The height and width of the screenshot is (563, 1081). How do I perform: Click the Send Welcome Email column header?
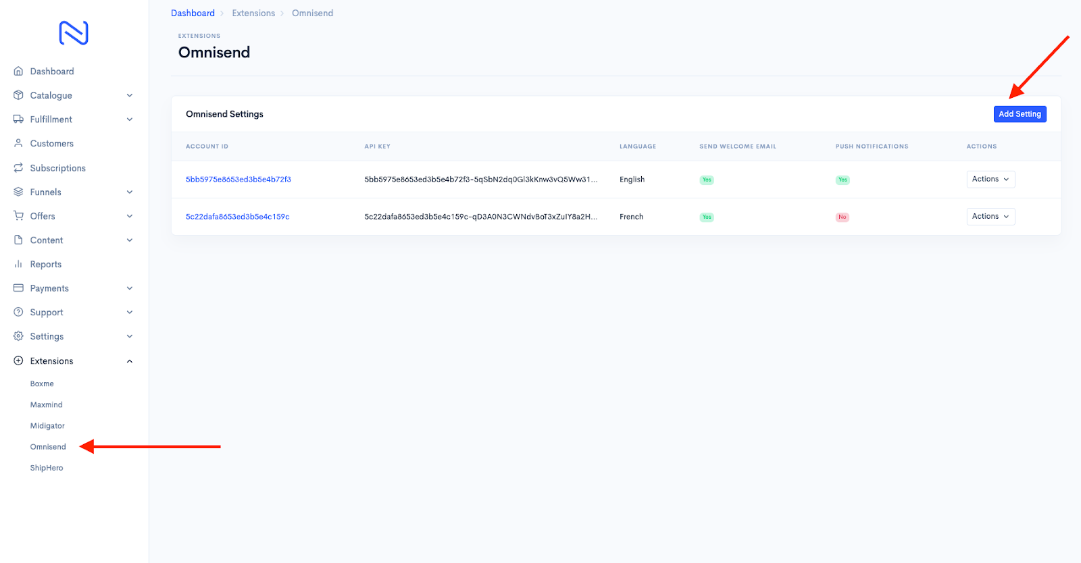point(738,146)
